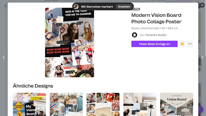Image resolution: width=206 pixels, height=116 pixels.
Task: Click Ansehen in the notification toast
Action: click(x=124, y=7)
